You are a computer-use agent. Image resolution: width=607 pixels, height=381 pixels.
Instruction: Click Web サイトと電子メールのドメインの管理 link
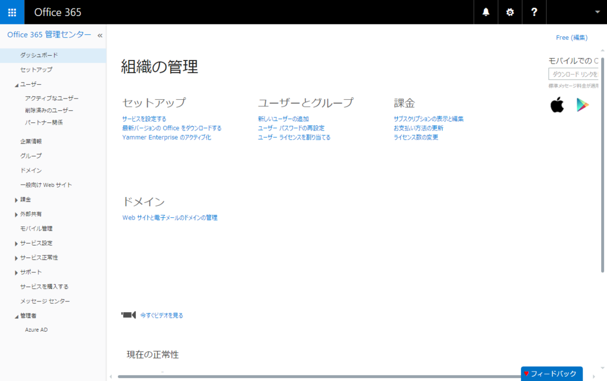point(170,218)
